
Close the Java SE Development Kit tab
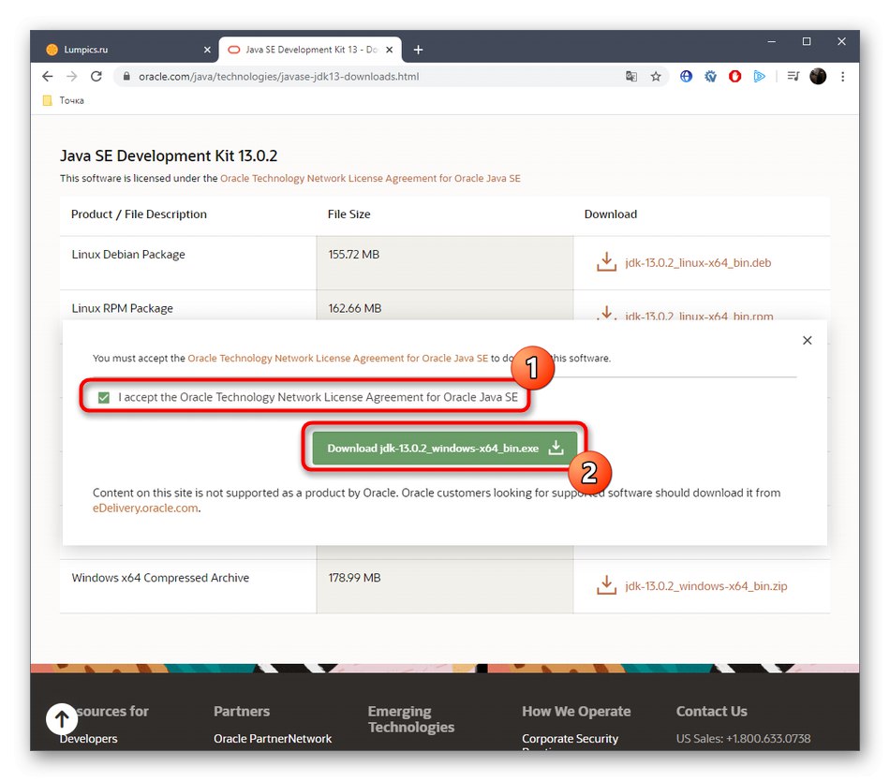[390, 50]
